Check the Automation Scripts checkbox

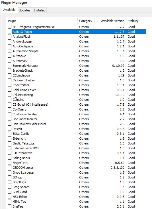pyautogui.click(x=9, y=51)
